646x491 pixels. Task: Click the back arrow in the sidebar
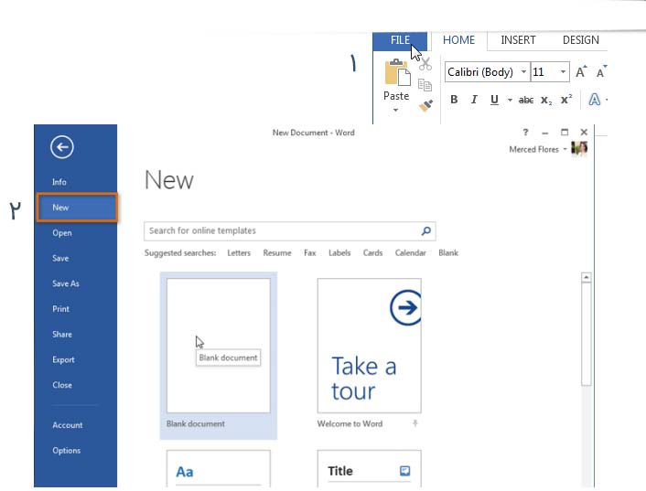click(x=62, y=147)
